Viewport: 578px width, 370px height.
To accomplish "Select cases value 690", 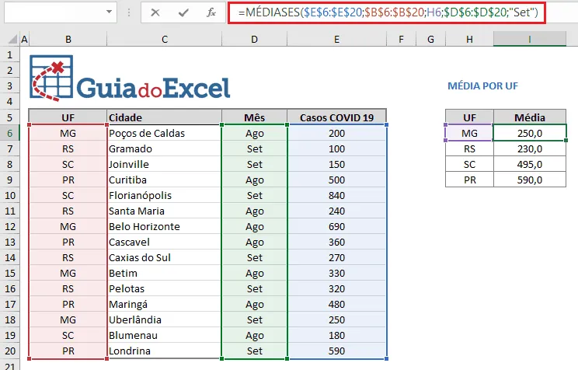I will [x=336, y=226].
